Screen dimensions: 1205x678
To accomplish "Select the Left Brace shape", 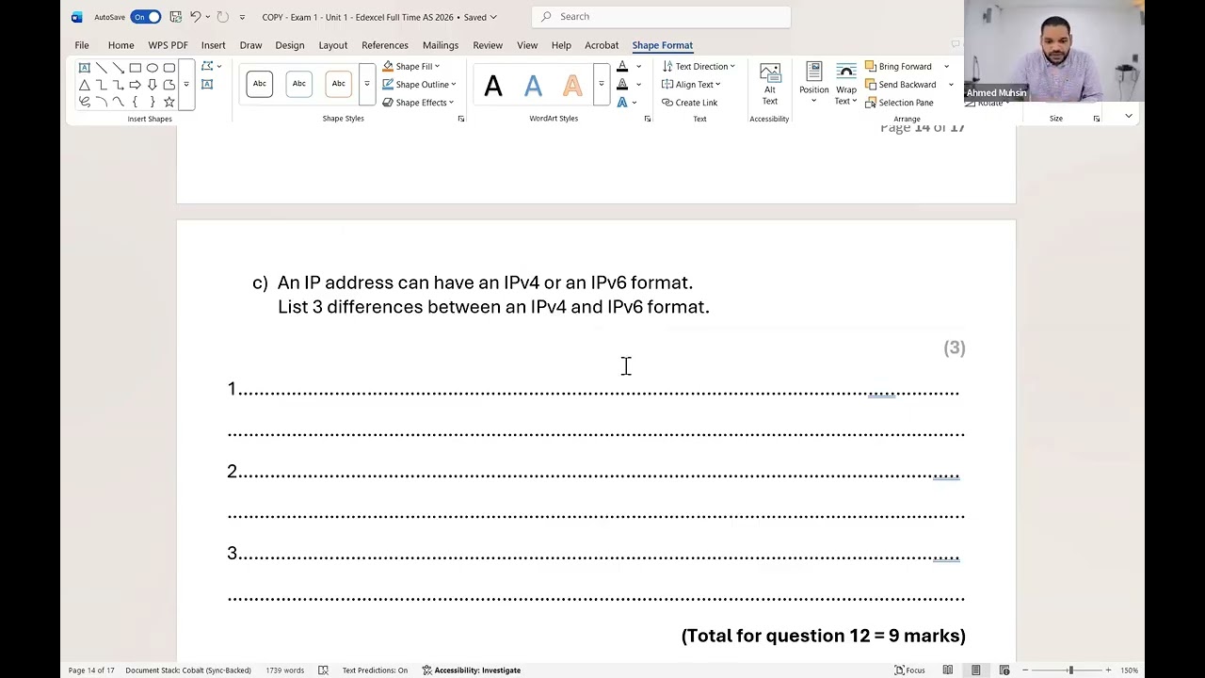I will 136,102.
